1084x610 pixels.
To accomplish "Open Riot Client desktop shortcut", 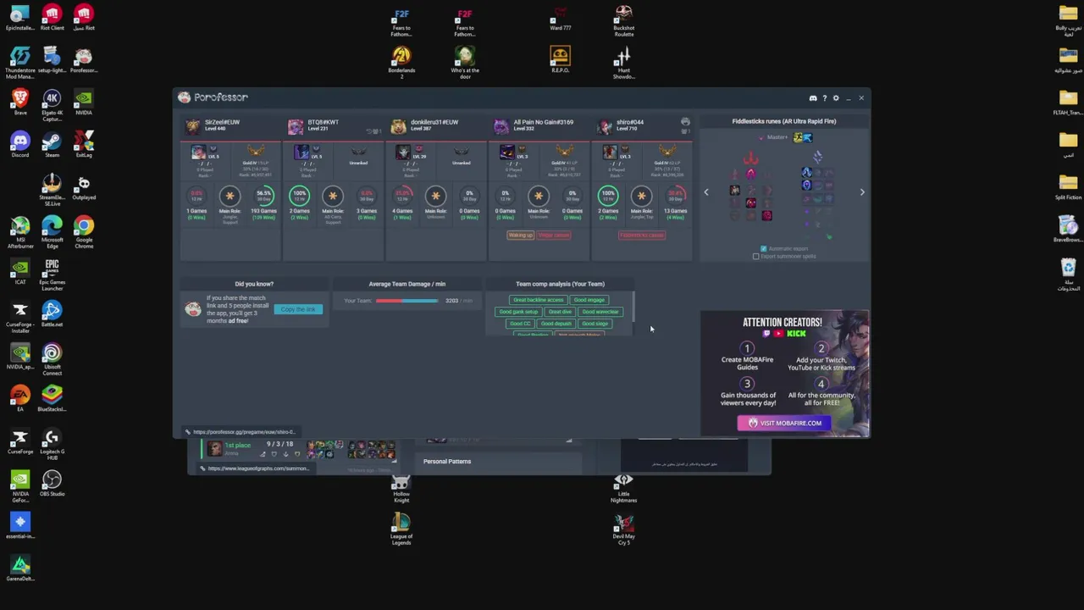I will pyautogui.click(x=52, y=18).
